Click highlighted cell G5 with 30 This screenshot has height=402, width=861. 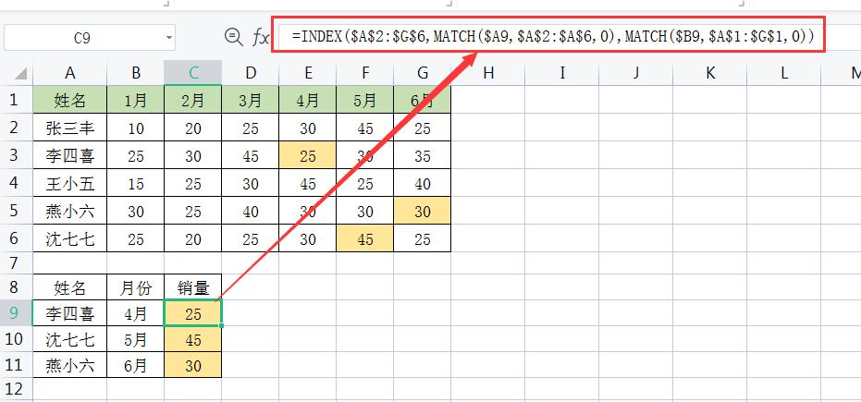coord(423,211)
